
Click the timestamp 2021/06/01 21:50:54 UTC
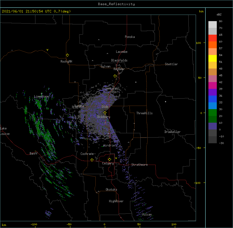[x=27, y=11]
